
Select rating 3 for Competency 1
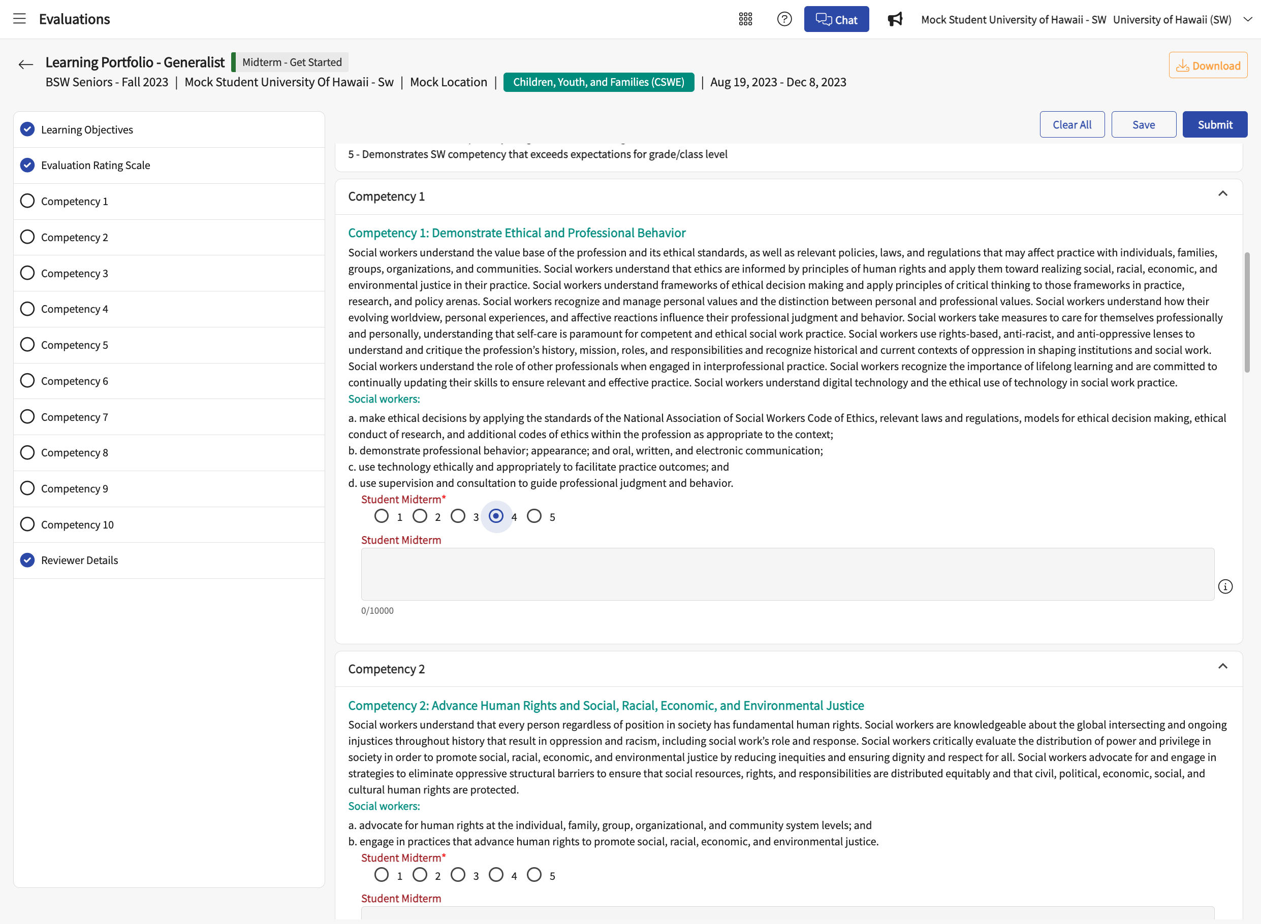[x=458, y=516]
